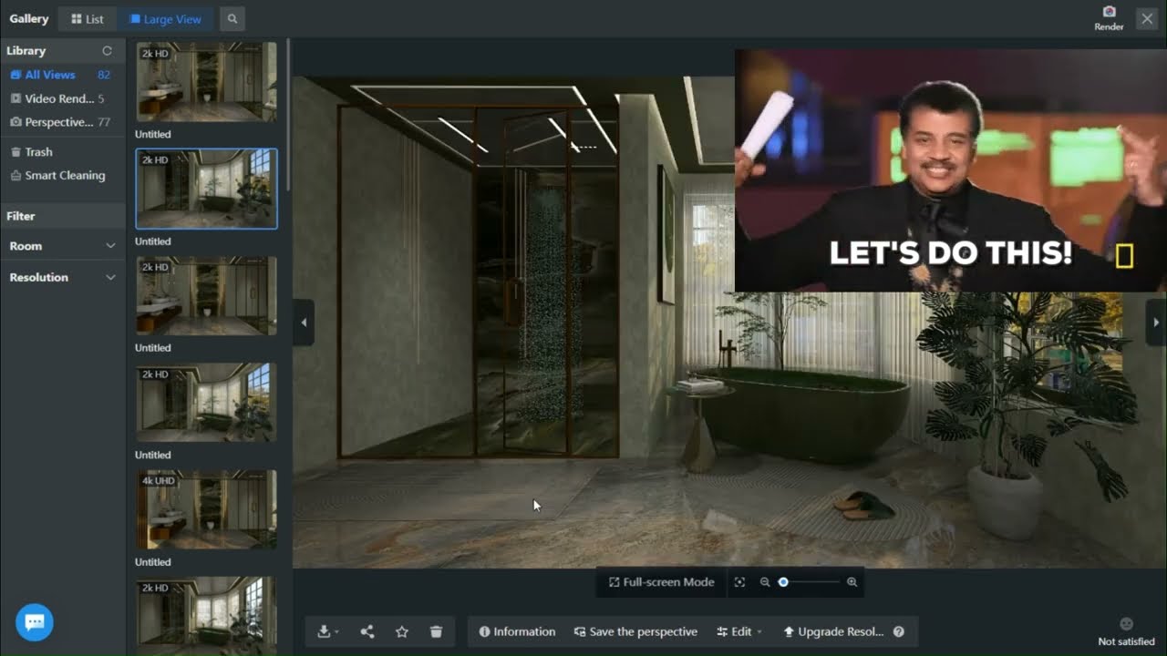Click the search magnifier in Gallery header
1167x656 pixels.
click(232, 18)
